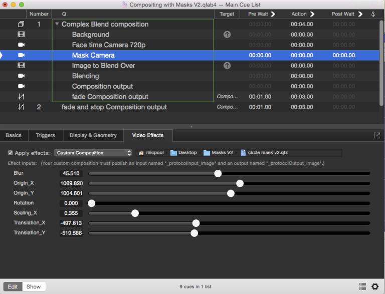Open the Display & Geometry tab
385x294 pixels.
[93, 135]
